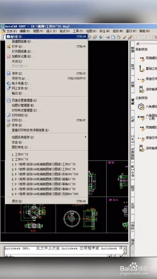
Task: Switch to 图案填充 palette tab
Action: [x=133, y=153]
